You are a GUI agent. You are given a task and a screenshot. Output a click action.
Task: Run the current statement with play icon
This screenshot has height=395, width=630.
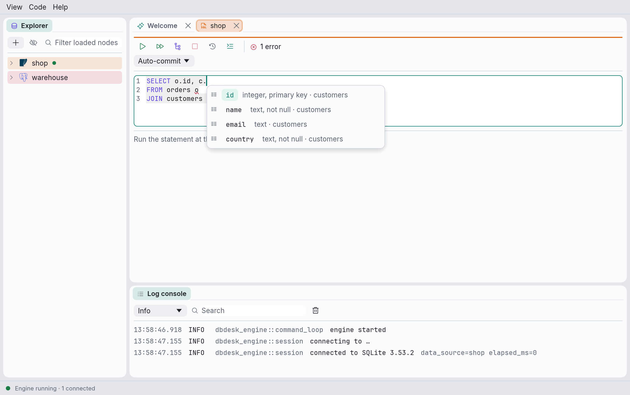pyautogui.click(x=143, y=46)
